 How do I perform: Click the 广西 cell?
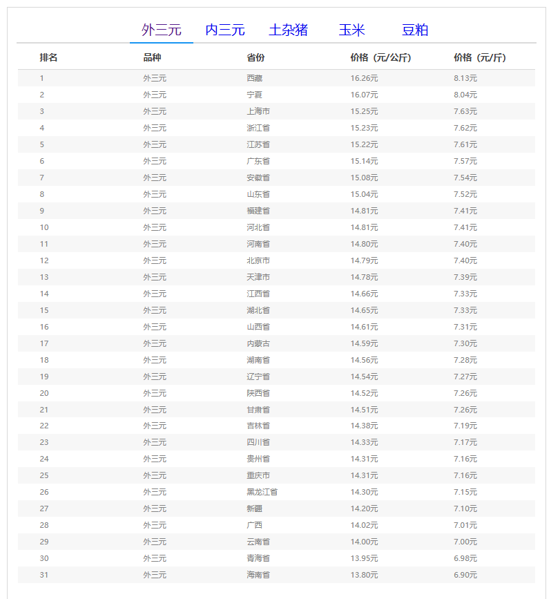(254, 525)
